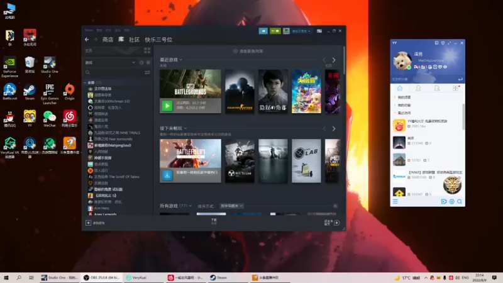Click the ready-to-play filter icon in sidebar
503x283 pixels.
(x=148, y=62)
